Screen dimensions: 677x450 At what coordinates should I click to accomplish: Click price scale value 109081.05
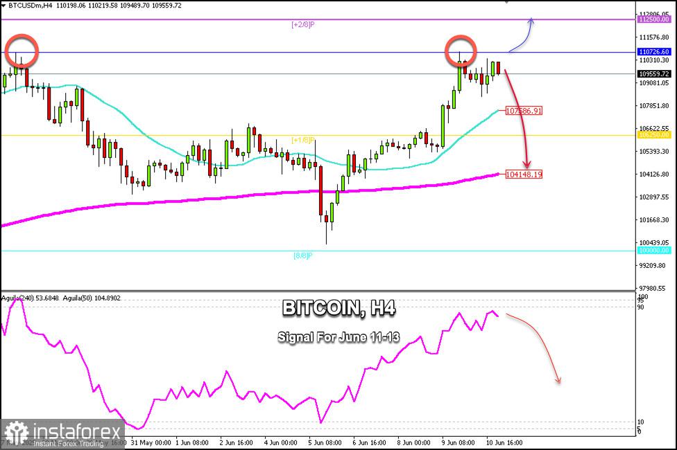654,83
